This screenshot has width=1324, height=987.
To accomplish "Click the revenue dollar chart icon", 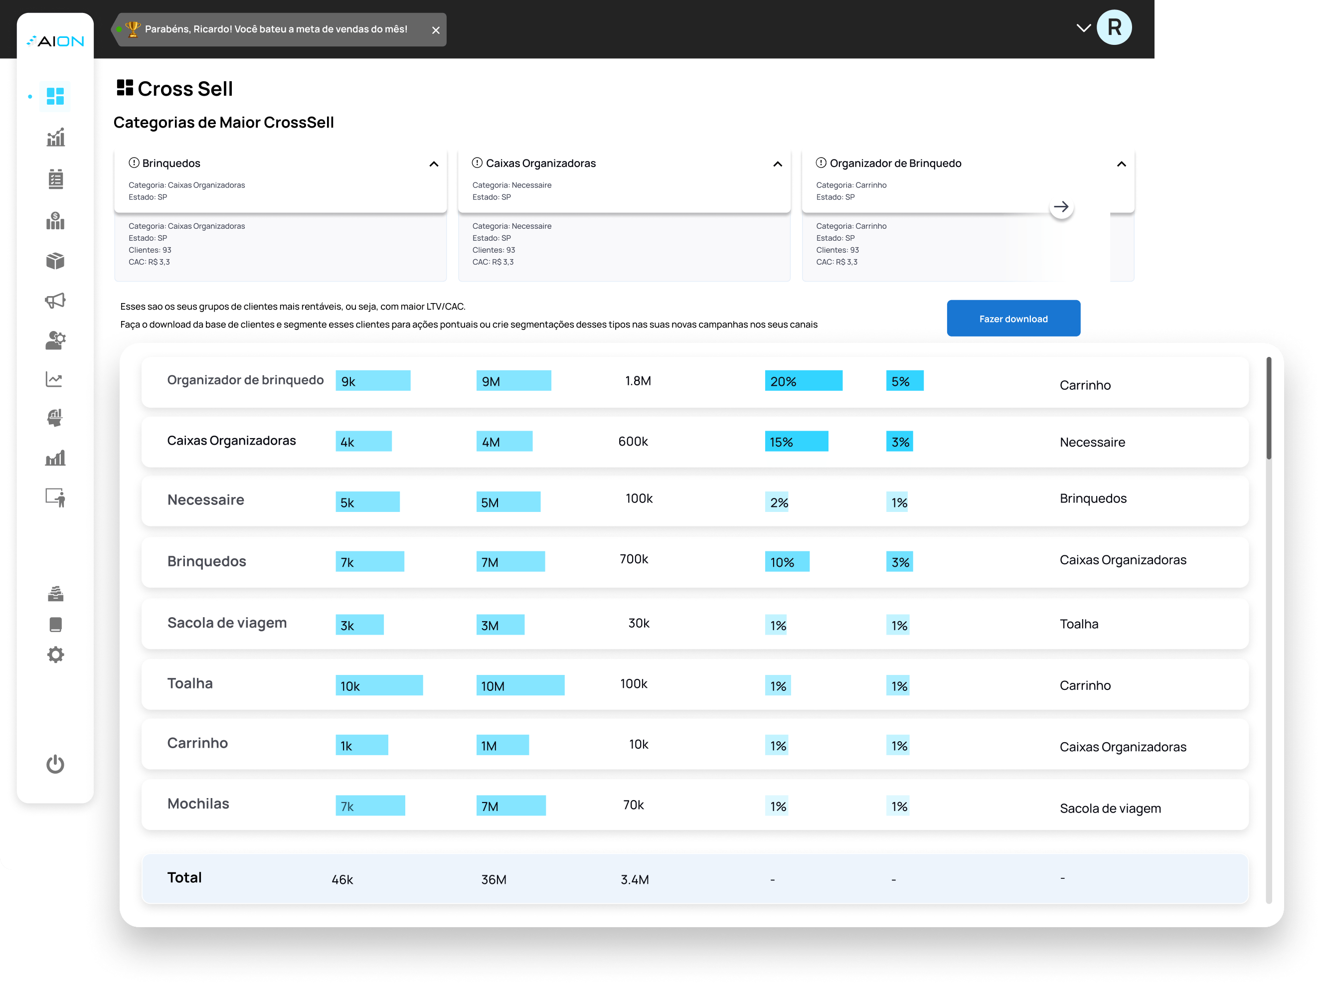I will pos(55,221).
